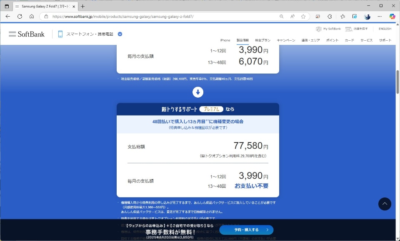Click the 77,580円 total payment amount

[251, 146]
